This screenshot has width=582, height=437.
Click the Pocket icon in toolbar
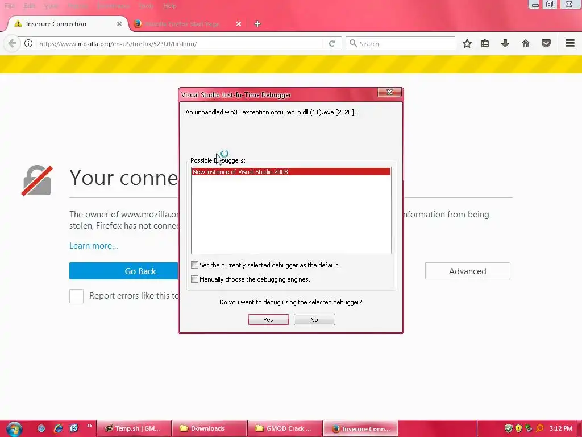(546, 43)
